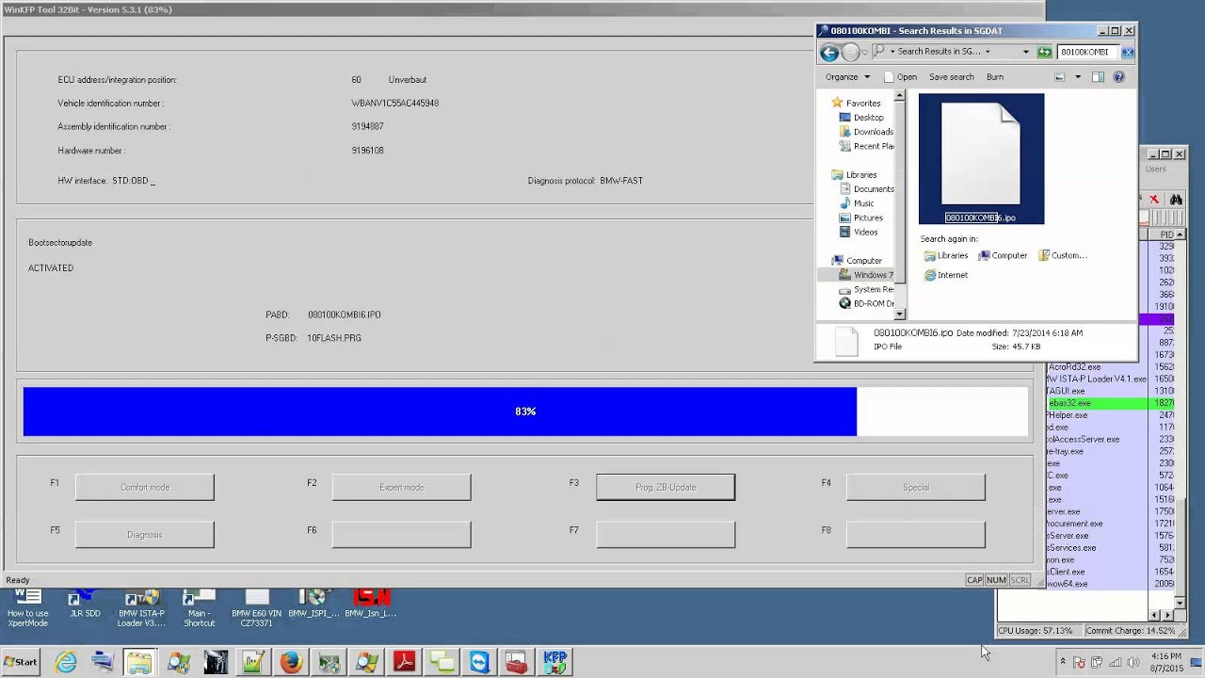Search again in Custom link
This screenshot has width=1205, height=678.
tap(1063, 255)
